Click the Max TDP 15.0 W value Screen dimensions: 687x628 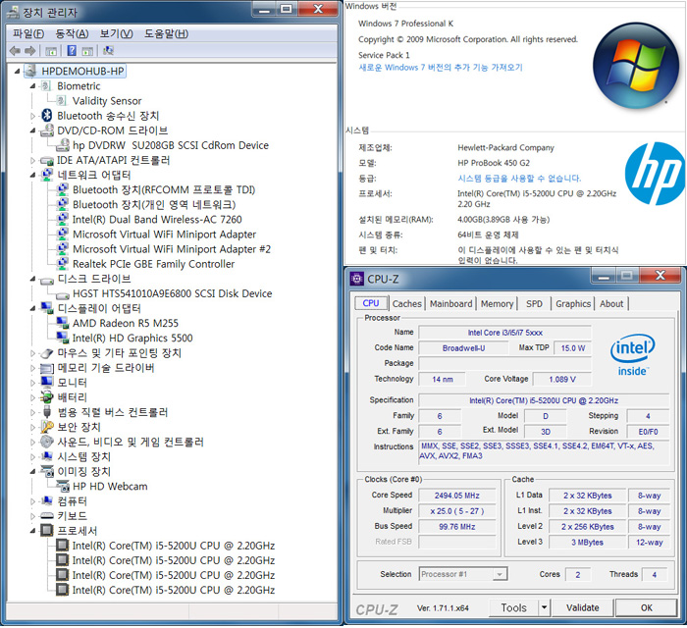coord(572,348)
